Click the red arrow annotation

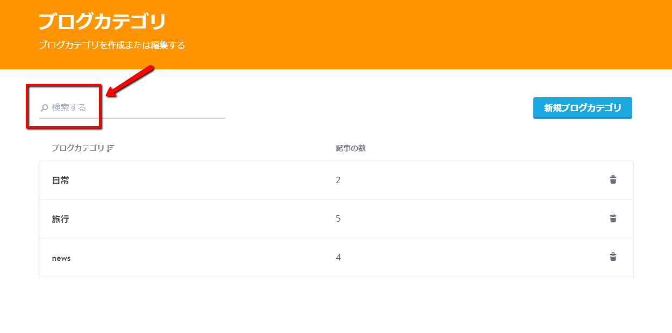131,82
